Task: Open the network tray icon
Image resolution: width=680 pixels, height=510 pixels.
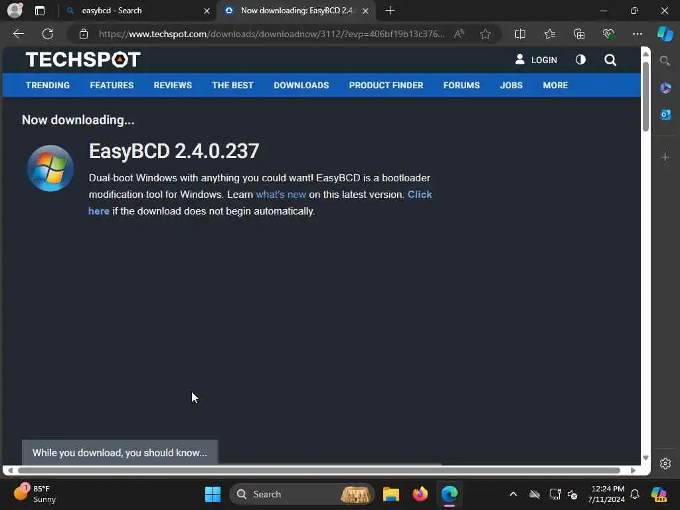Action: coord(555,494)
